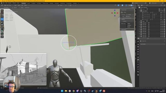Open Add Modifier dropdown
The height and width of the screenshot is (93, 166).
coord(153,44)
